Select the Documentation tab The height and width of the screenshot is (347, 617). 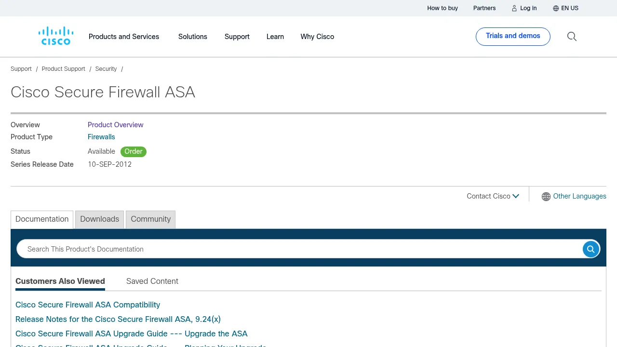point(42,219)
